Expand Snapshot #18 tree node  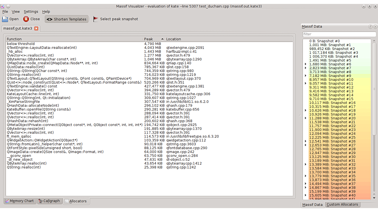(305, 111)
